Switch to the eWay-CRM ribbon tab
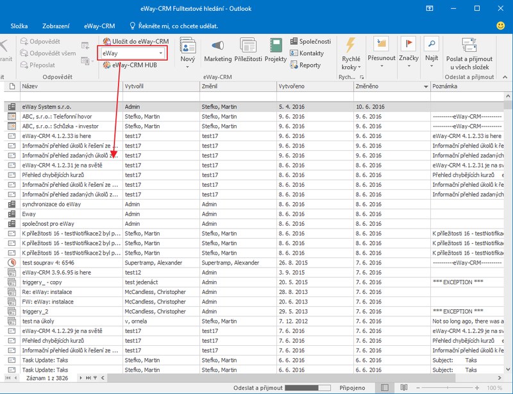This screenshot has width=513, height=394. tap(99, 26)
